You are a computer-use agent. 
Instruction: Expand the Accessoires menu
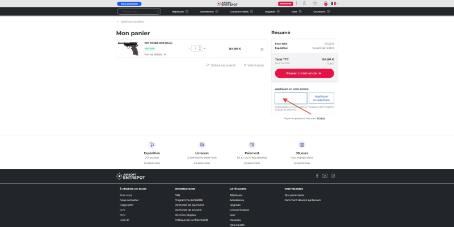coord(209,11)
